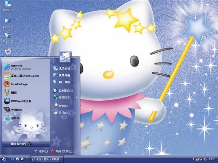Click 关闭计算机(U) shut down button
Screen dimensions: 218x163
61,151
